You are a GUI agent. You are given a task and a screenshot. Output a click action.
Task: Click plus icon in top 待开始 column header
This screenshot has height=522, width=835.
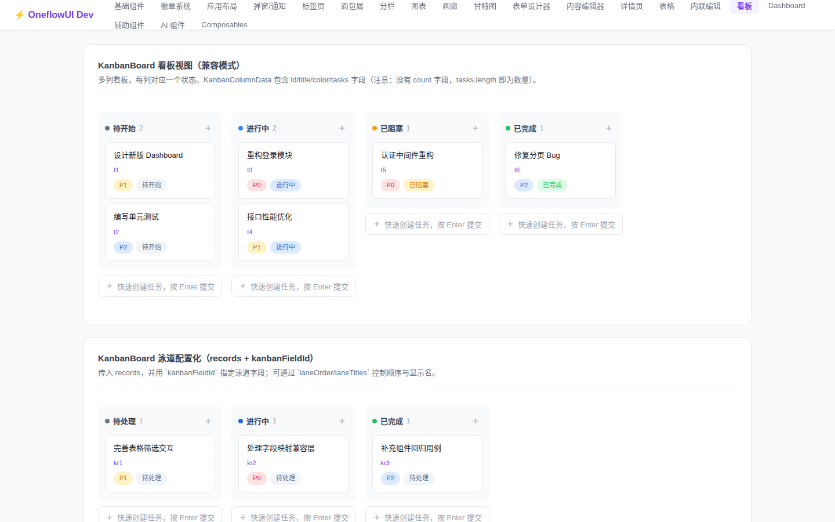tap(208, 128)
